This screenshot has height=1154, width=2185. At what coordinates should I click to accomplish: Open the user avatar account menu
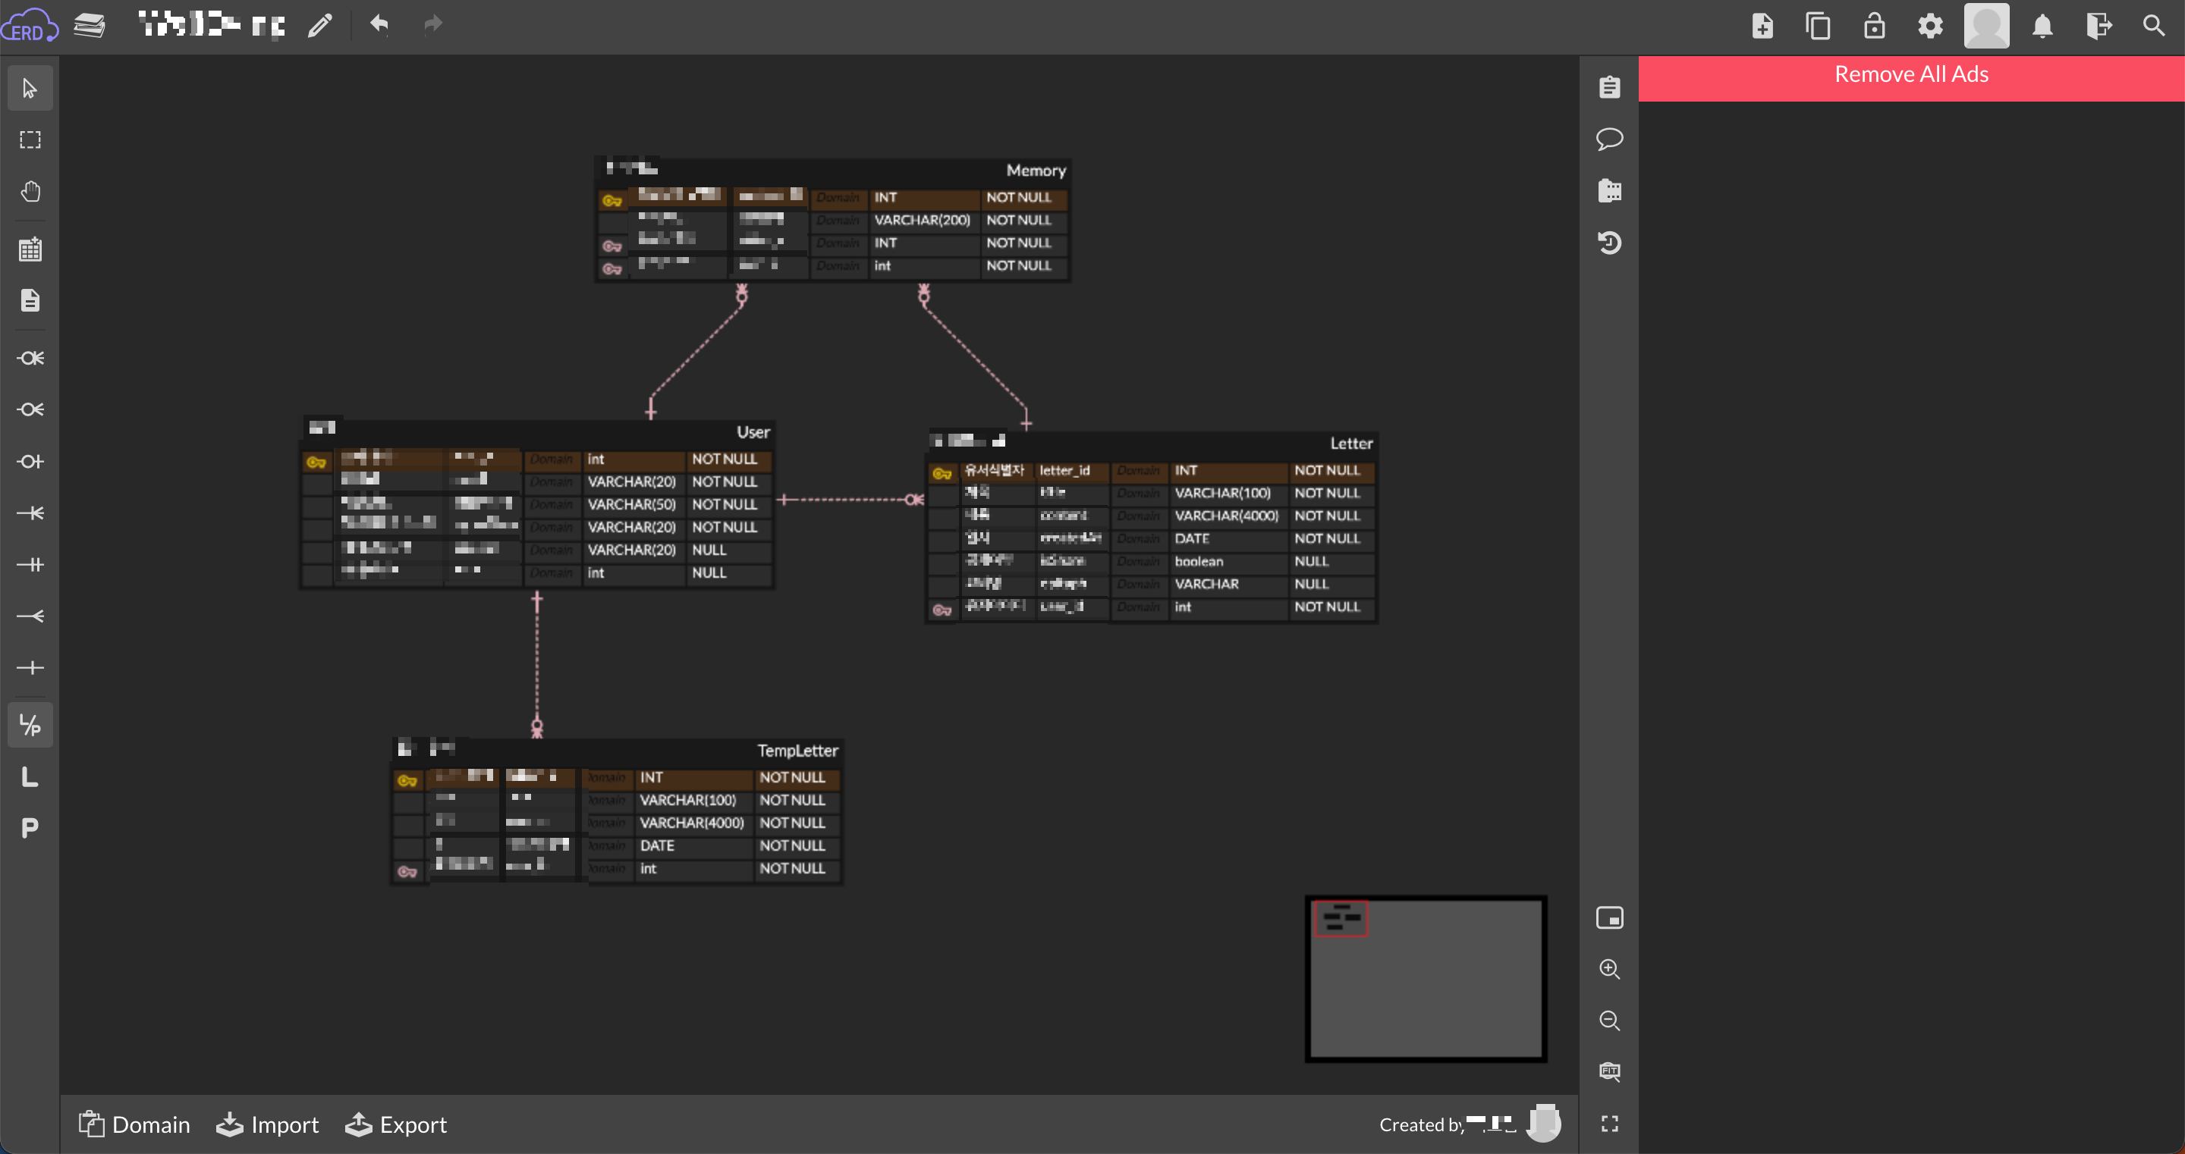click(x=1985, y=26)
